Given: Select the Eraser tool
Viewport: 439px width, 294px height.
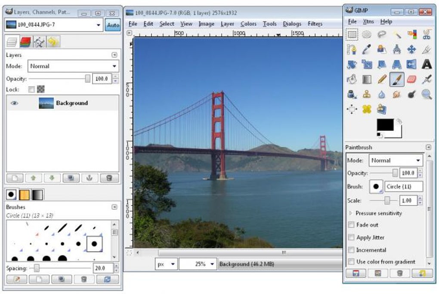Looking at the screenshot, I should [411, 79].
